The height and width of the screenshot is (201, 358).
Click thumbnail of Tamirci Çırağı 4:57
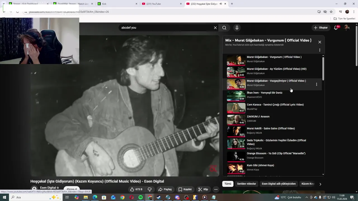coord(236,108)
